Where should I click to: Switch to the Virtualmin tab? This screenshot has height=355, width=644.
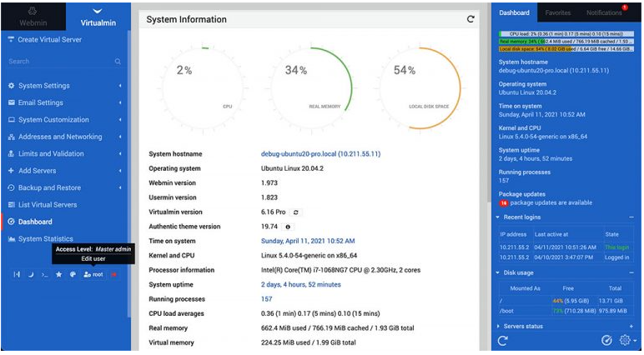(98, 16)
